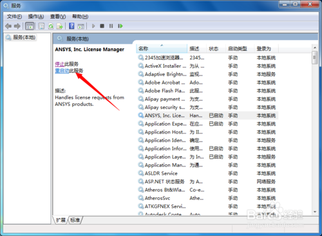Viewport: 322px width, 236px height.
Task: Sort by the 描述 column header
Action: pos(197,48)
